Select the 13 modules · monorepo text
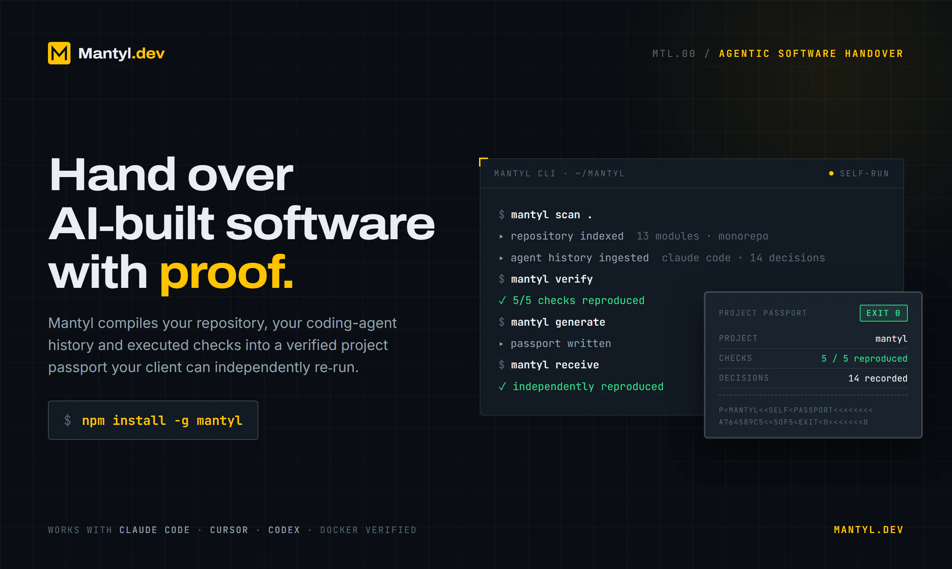Image resolution: width=952 pixels, height=569 pixels. coord(702,236)
